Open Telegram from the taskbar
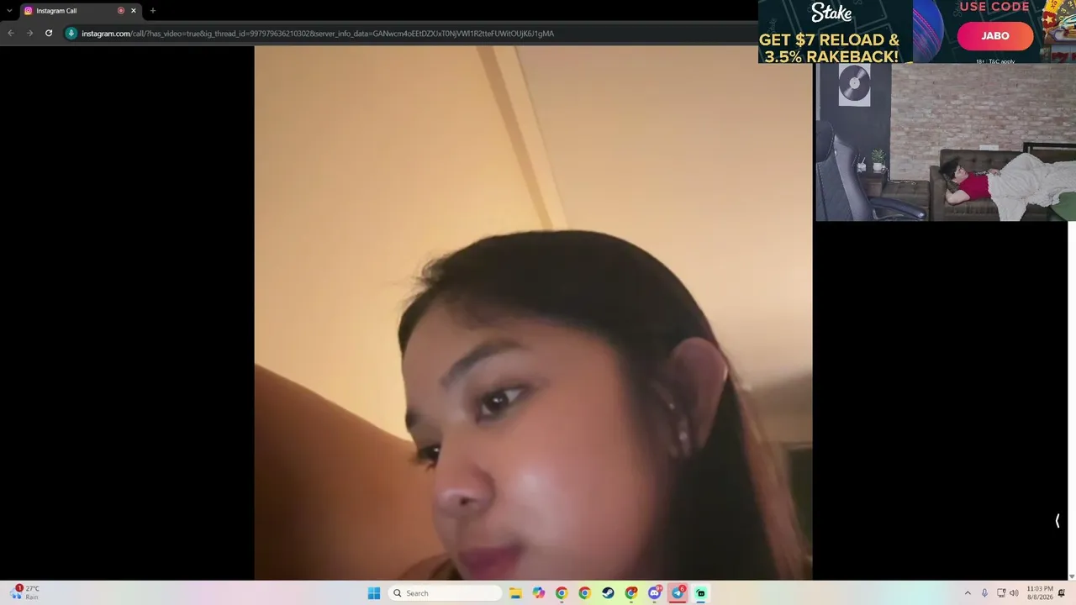This screenshot has width=1076, height=605. 678,593
